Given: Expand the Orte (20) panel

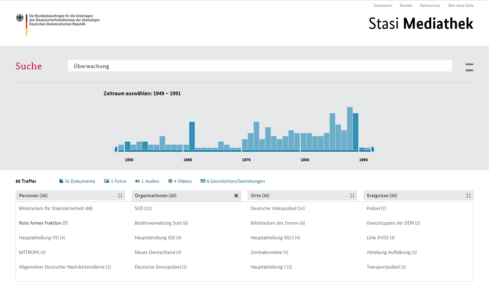Looking at the screenshot, I should pos(352,196).
